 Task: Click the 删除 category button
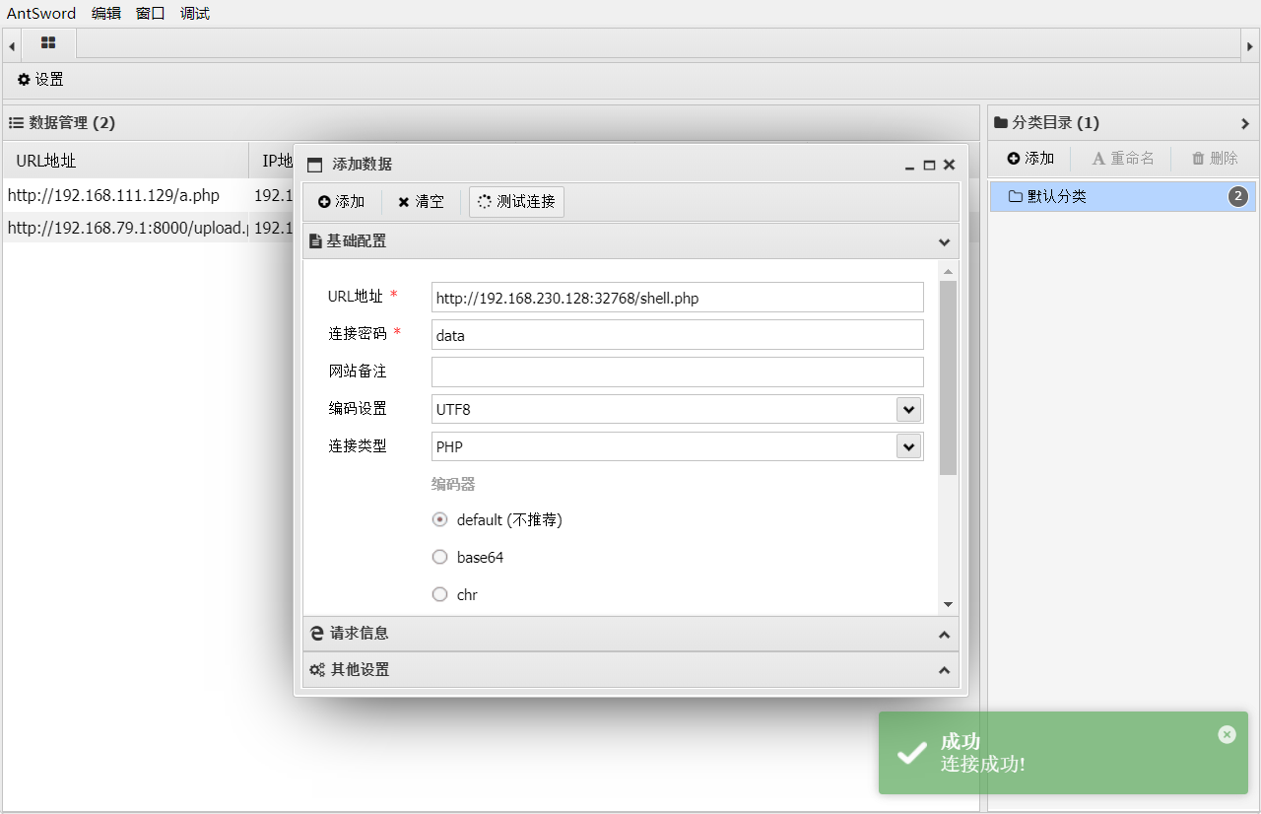[x=1215, y=158]
